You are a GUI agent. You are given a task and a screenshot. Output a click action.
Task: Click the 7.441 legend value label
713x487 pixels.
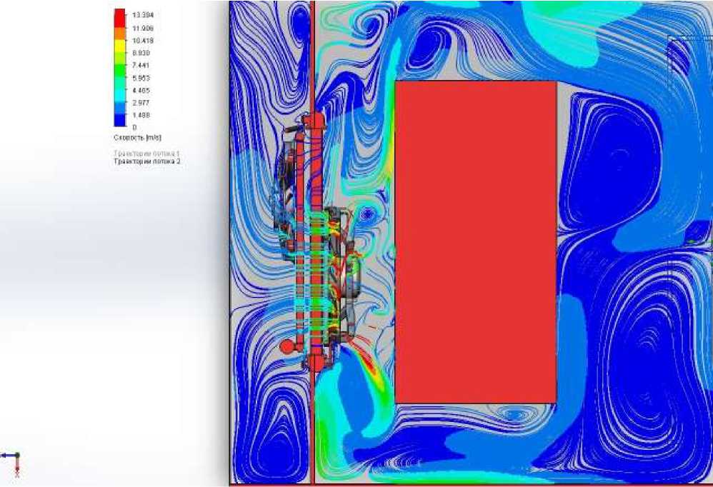pos(141,65)
